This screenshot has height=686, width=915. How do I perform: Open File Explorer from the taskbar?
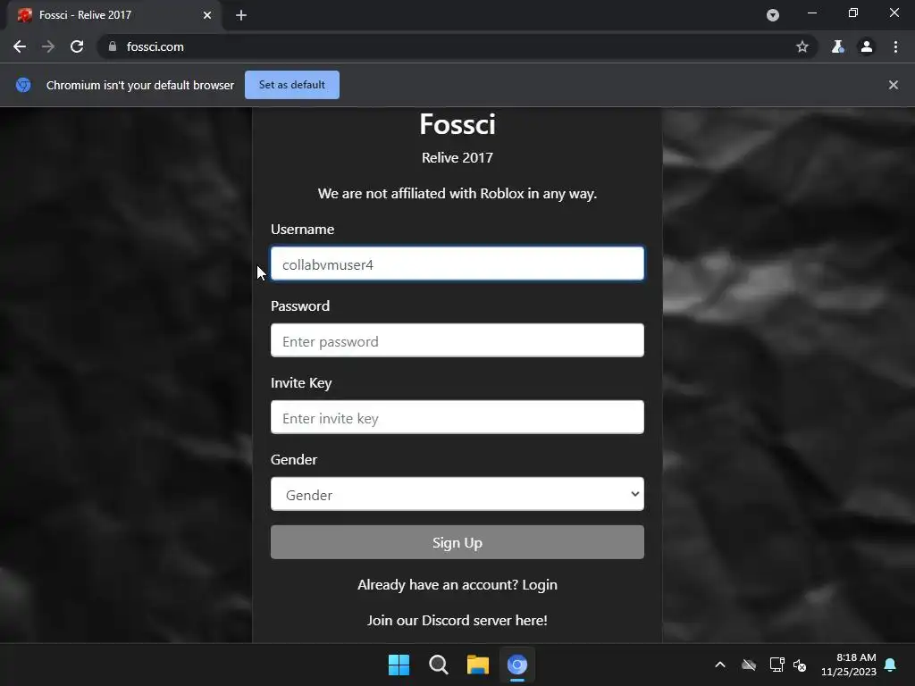pyautogui.click(x=477, y=665)
